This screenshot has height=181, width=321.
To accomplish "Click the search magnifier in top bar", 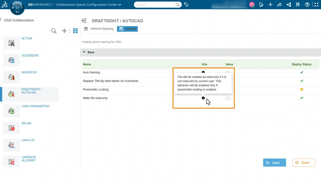I will coord(178,4).
